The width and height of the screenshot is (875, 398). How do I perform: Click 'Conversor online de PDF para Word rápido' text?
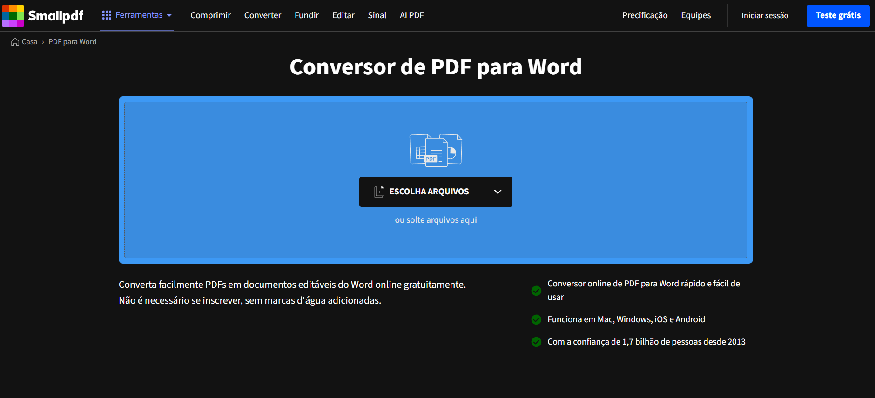pyautogui.click(x=644, y=290)
